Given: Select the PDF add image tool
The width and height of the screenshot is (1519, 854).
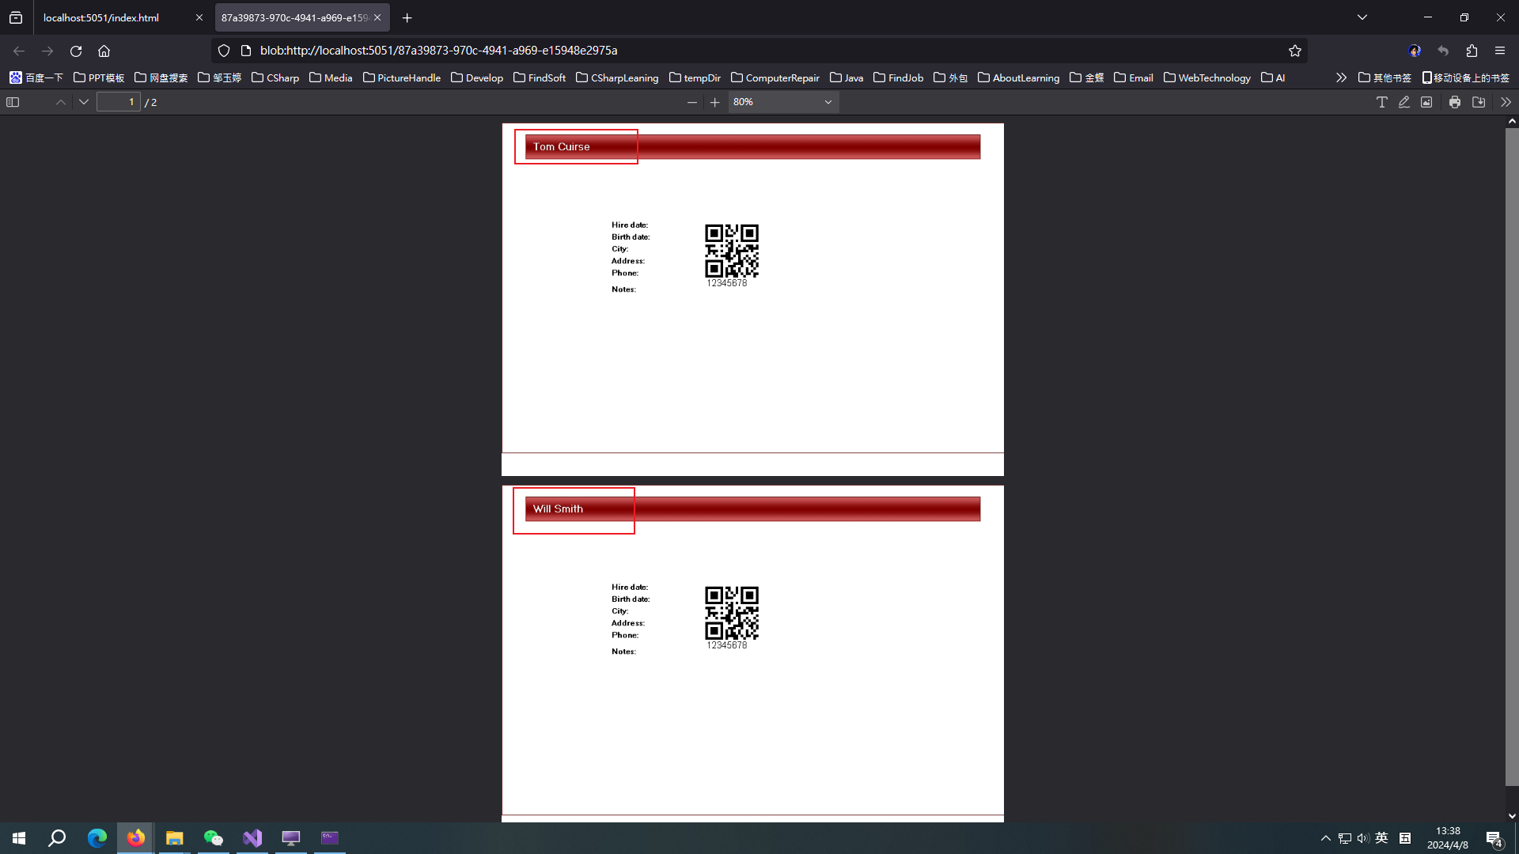Looking at the screenshot, I should tap(1426, 102).
